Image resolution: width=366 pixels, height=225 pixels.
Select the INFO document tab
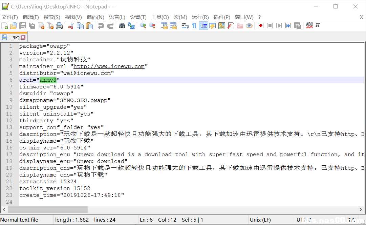tap(14, 37)
